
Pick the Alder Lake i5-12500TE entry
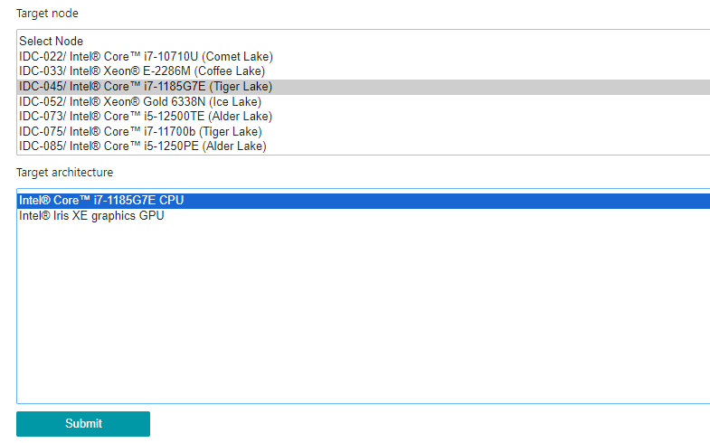point(146,117)
